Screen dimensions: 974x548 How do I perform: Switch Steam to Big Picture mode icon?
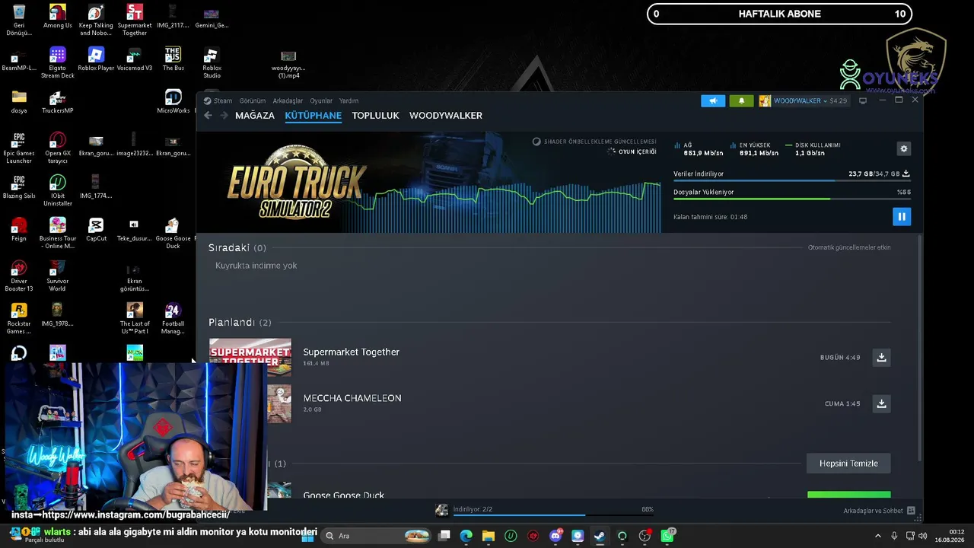coord(863,100)
